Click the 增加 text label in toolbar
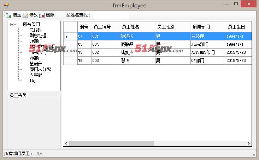The image size is (259, 160). [17, 15]
